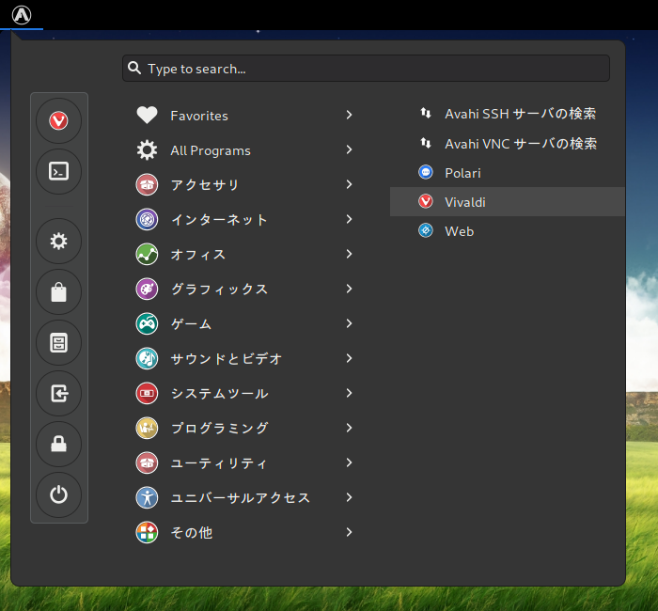This screenshot has height=611, width=658.
Task: Click the Avahi VNC サーバの検索 icon
Action: click(x=426, y=143)
